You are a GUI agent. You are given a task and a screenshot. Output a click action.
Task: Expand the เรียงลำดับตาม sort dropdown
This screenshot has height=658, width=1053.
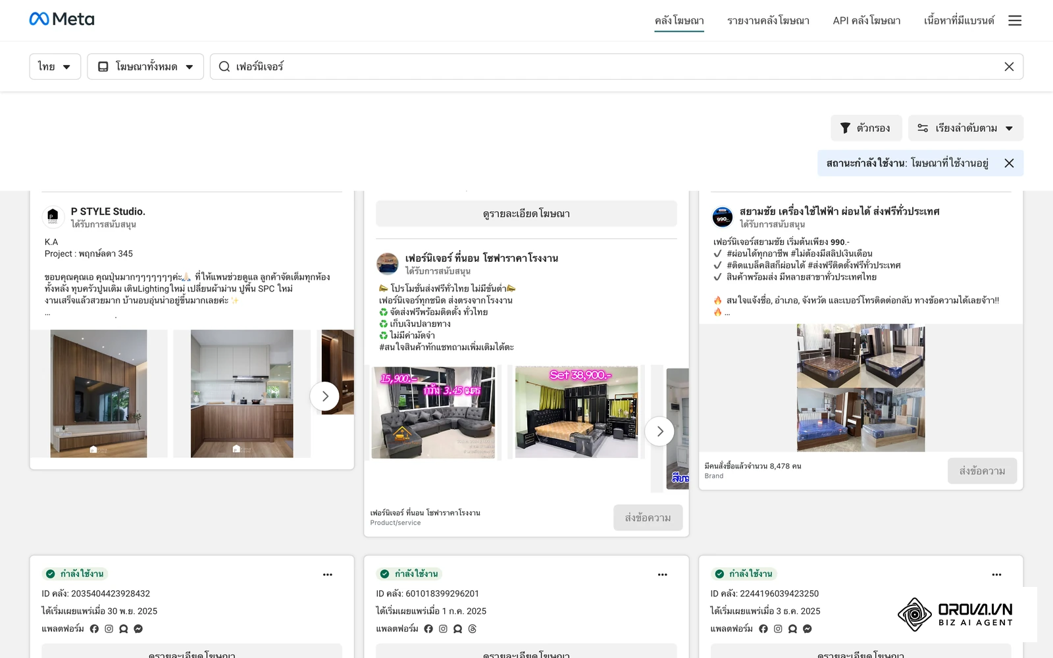[965, 128]
